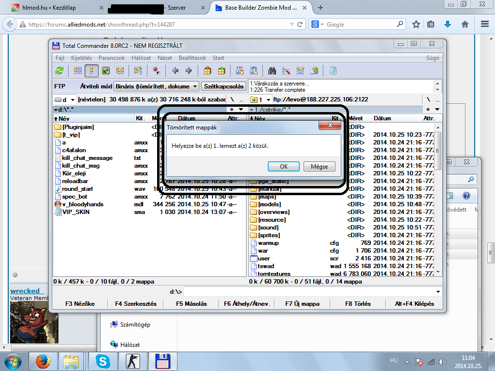Click Szétkapcsolás disconnect button
This screenshot has width=495, height=371.
click(x=224, y=86)
